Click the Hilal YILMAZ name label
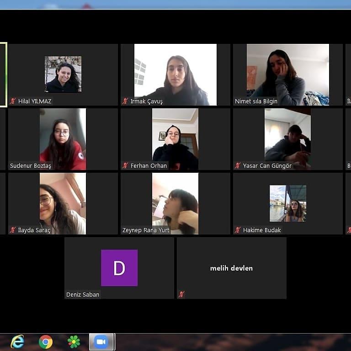This screenshot has height=351, width=351. [x=35, y=101]
